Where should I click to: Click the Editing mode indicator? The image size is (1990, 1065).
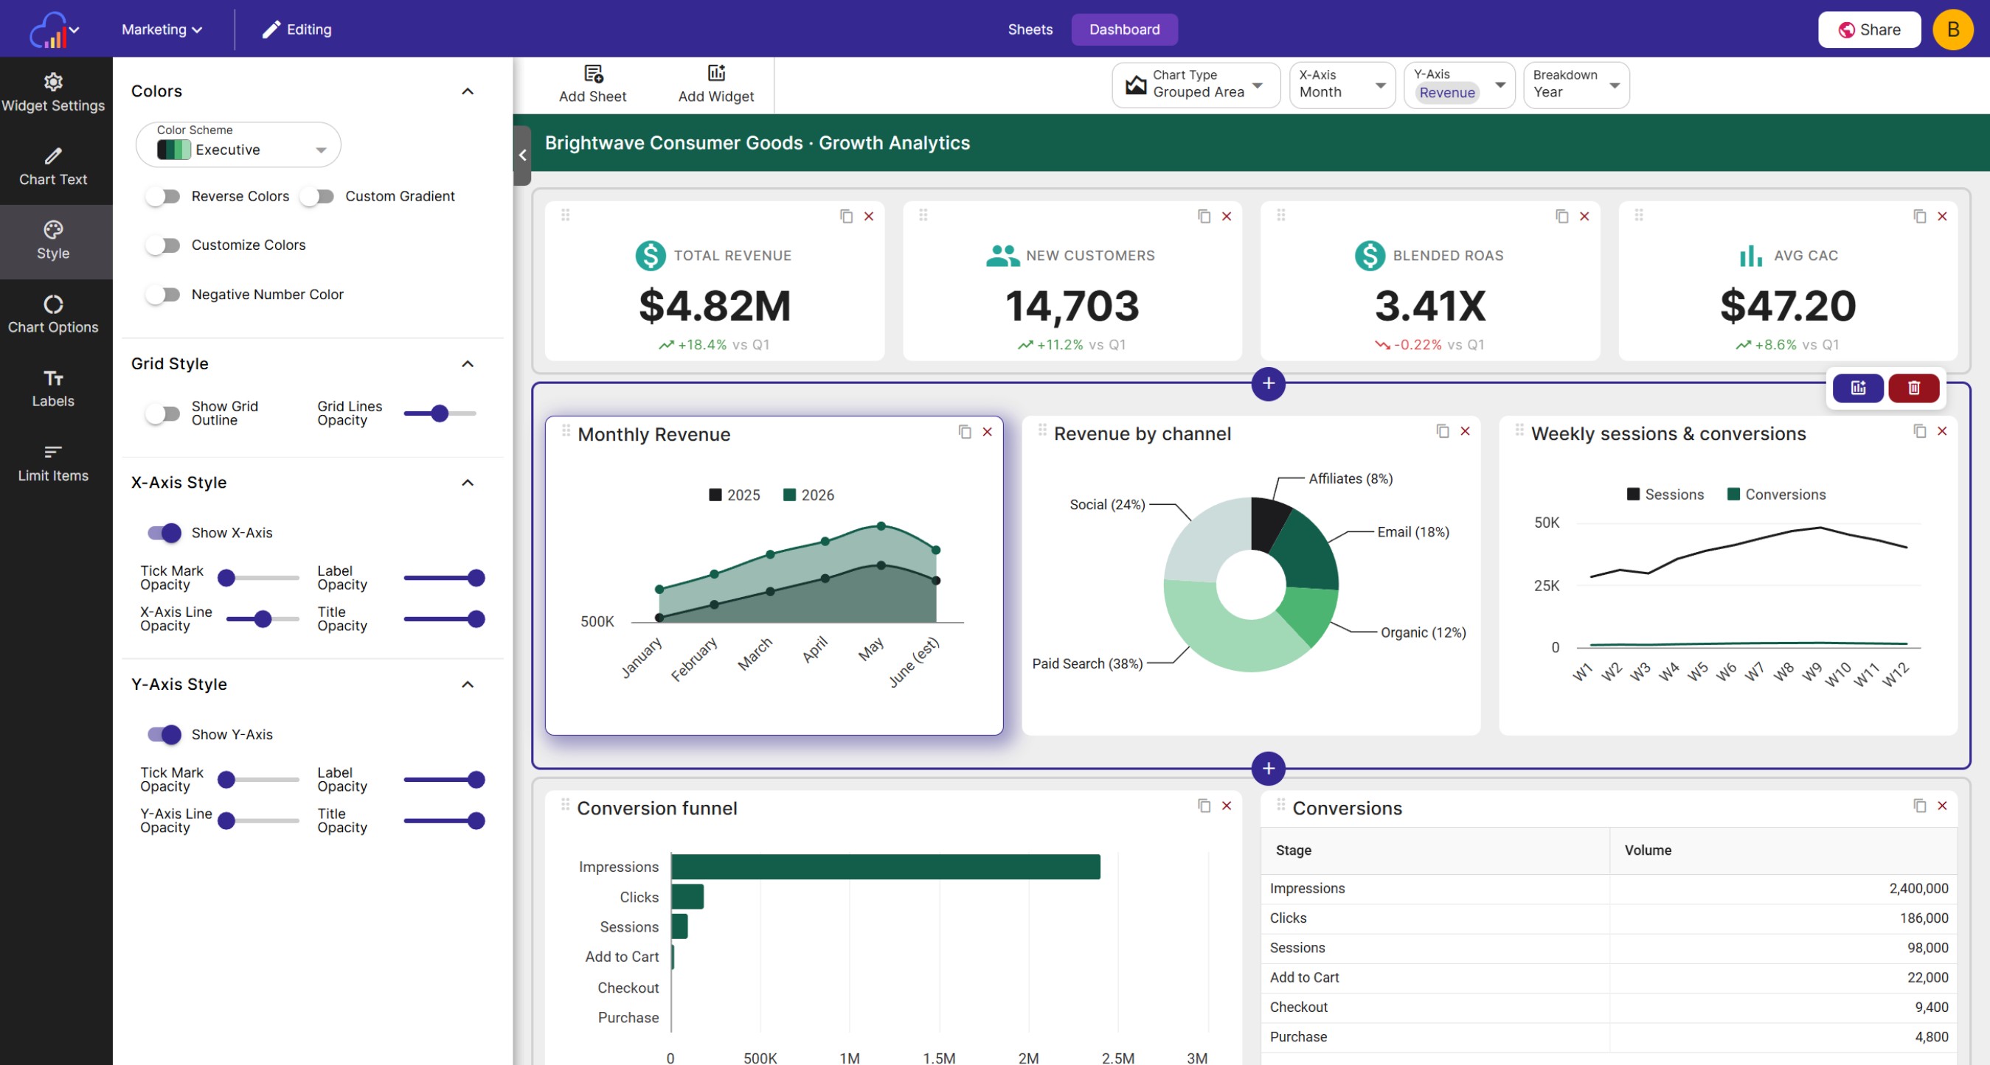point(297,29)
